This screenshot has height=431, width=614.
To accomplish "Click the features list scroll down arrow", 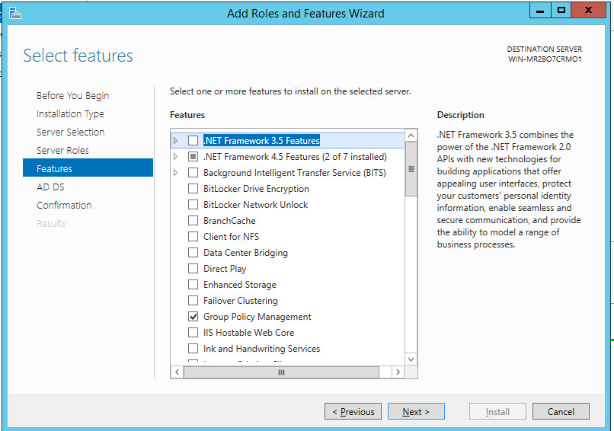I will pos(411,359).
